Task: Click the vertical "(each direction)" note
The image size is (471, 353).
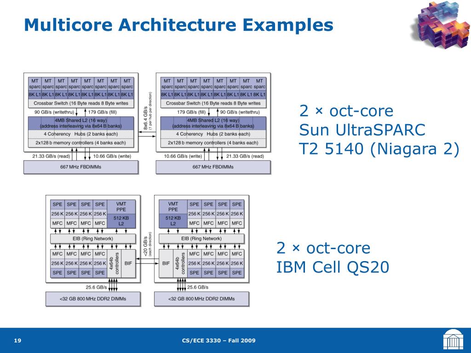Action: coord(150,244)
